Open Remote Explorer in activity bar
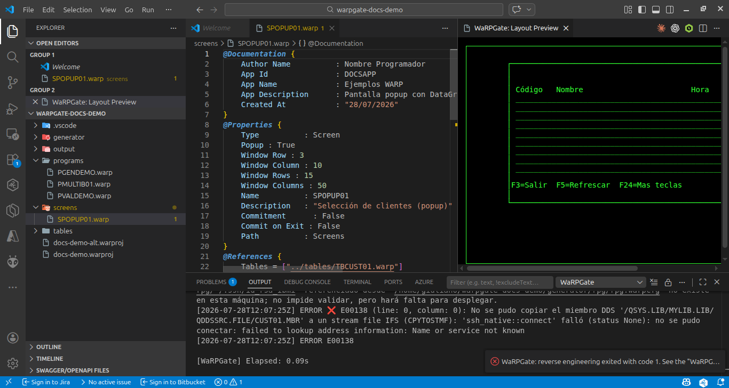 pyautogui.click(x=13, y=134)
